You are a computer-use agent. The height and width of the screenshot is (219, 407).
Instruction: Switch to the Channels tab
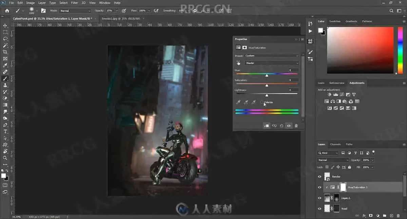pos(335,144)
